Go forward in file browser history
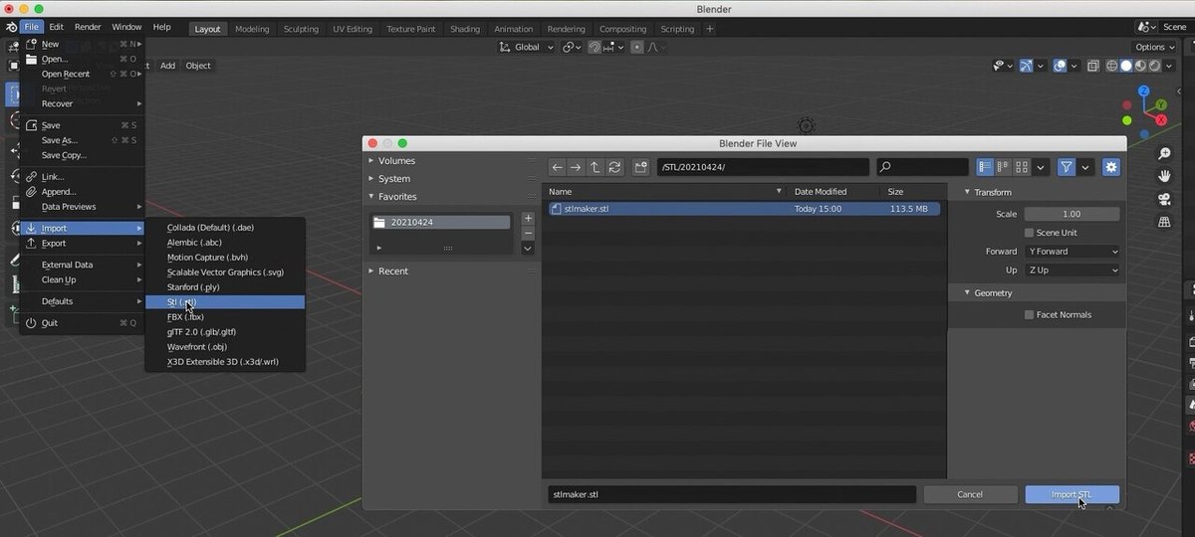 click(576, 167)
